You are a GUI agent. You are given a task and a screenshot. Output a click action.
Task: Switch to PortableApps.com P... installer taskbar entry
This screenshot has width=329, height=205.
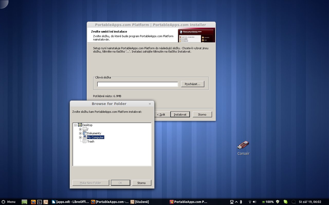189,202
